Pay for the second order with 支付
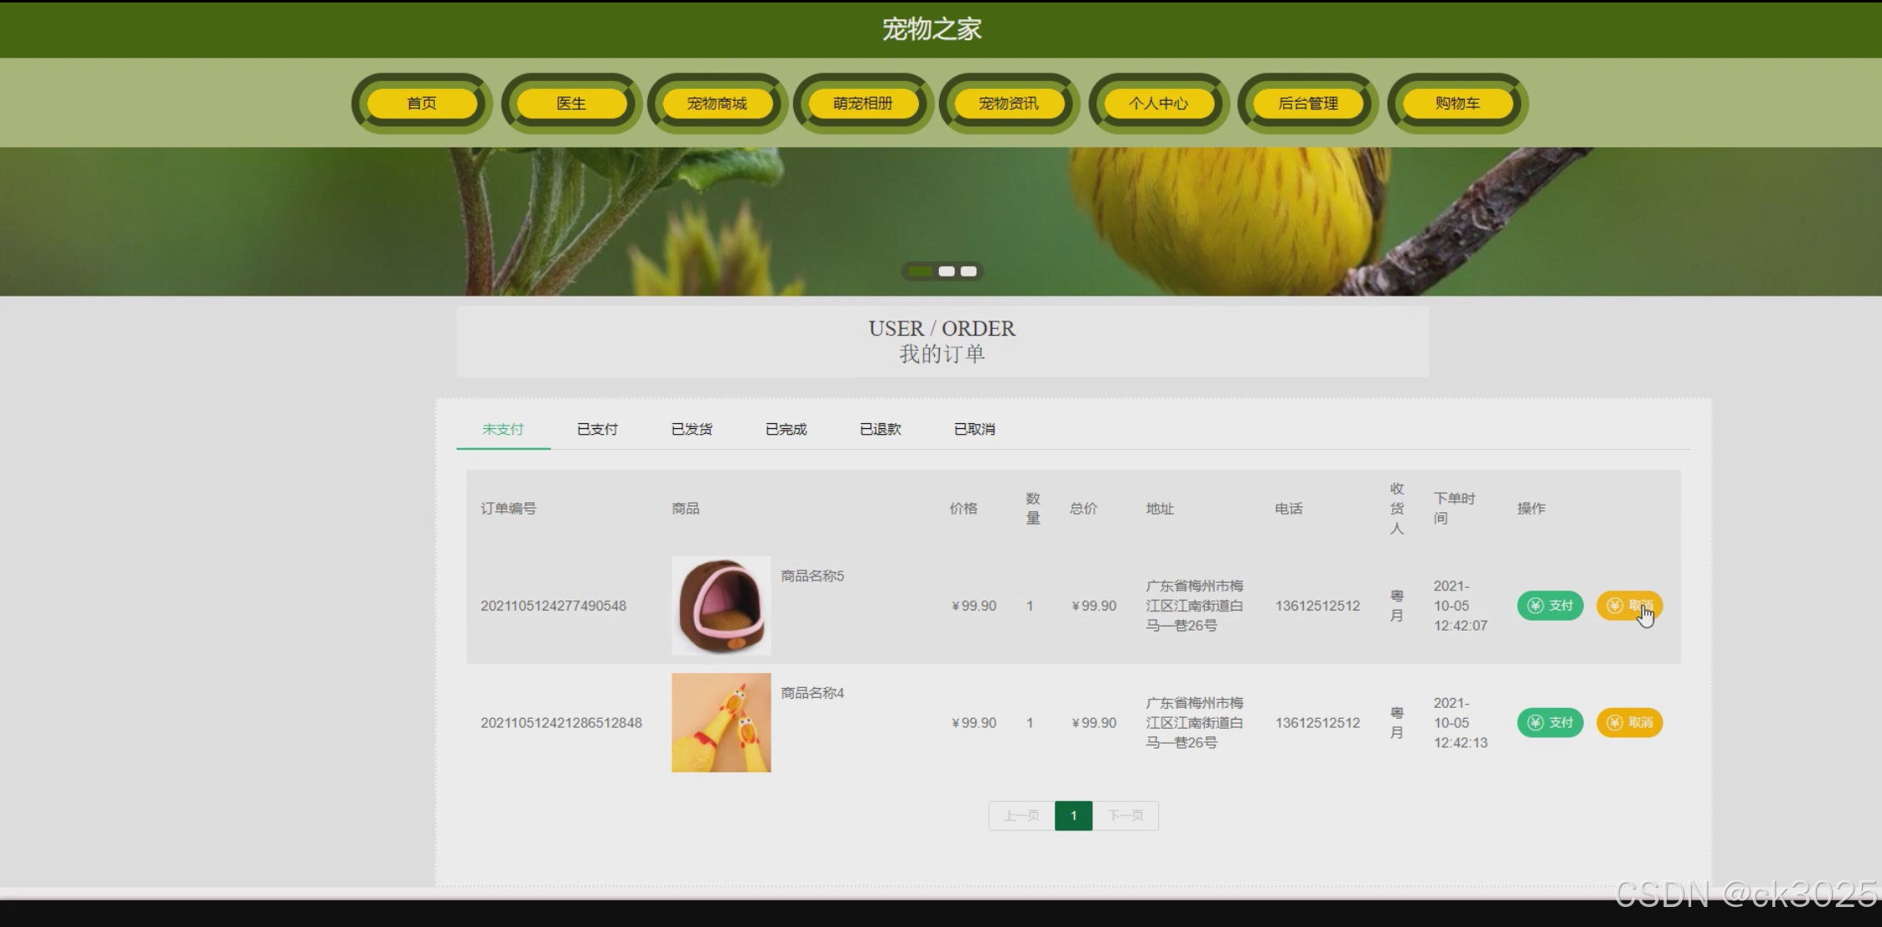The width and height of the screenshot is (1882, 927). tap(1550, 723)
